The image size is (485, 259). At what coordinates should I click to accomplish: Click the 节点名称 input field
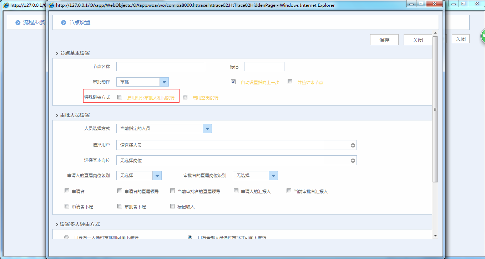(x=161, y=67)
